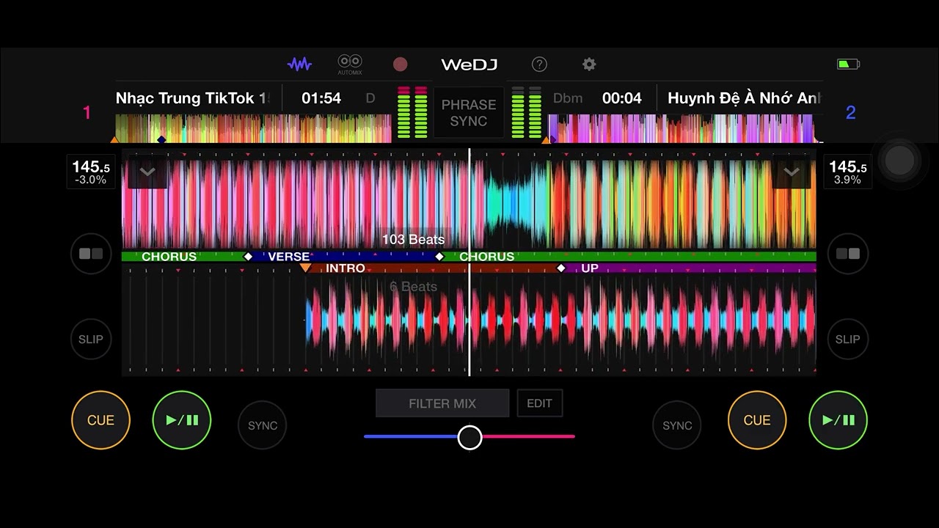The width and height of the screenshot is (939, 528).
Task: Tap the '6 Beats' counter
Action: pos(413,287)
